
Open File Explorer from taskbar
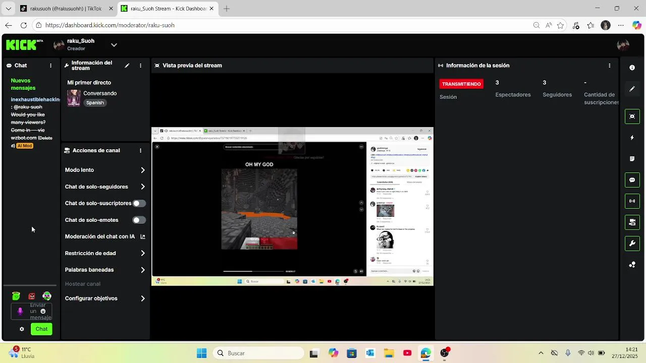coord(389,353)
